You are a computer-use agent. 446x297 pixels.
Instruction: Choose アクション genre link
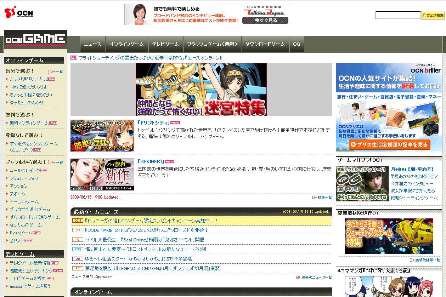click(18, 186)
